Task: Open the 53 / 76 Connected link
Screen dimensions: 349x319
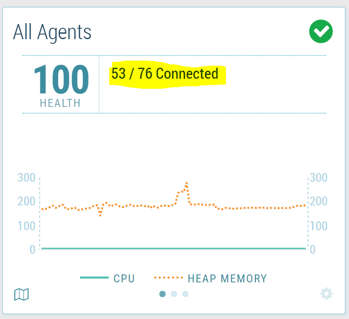Action: point(165,74)
